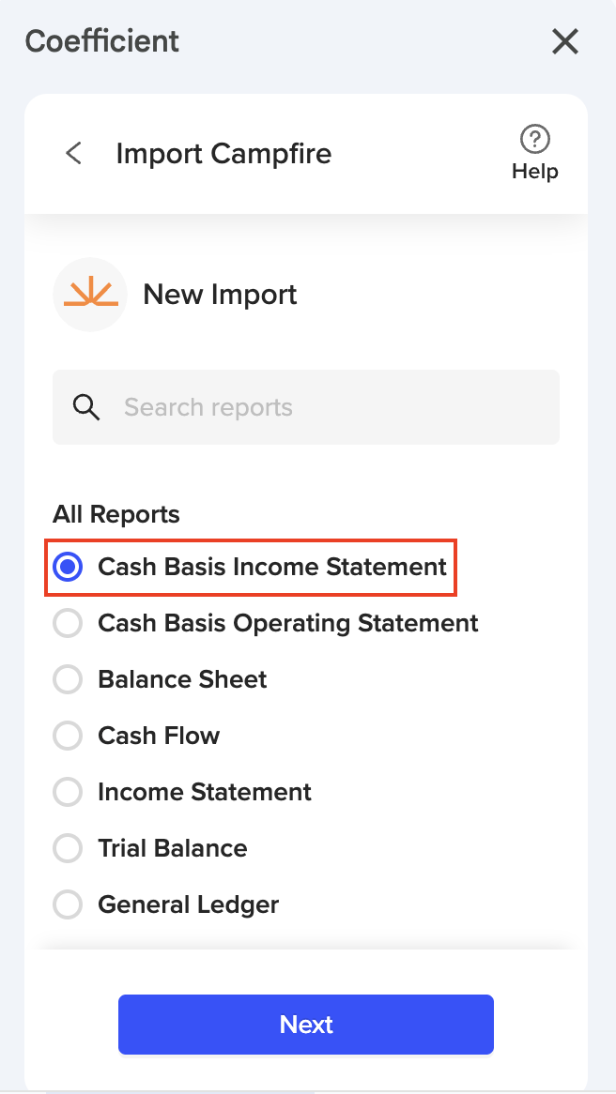Go back using the left chevron

coord(73,153)
